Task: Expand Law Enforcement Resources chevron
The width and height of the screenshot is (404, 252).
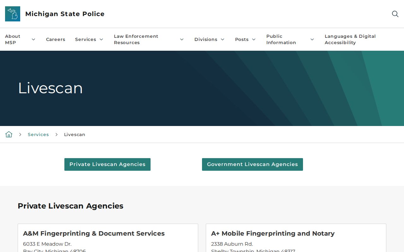Action: point(182,39)
